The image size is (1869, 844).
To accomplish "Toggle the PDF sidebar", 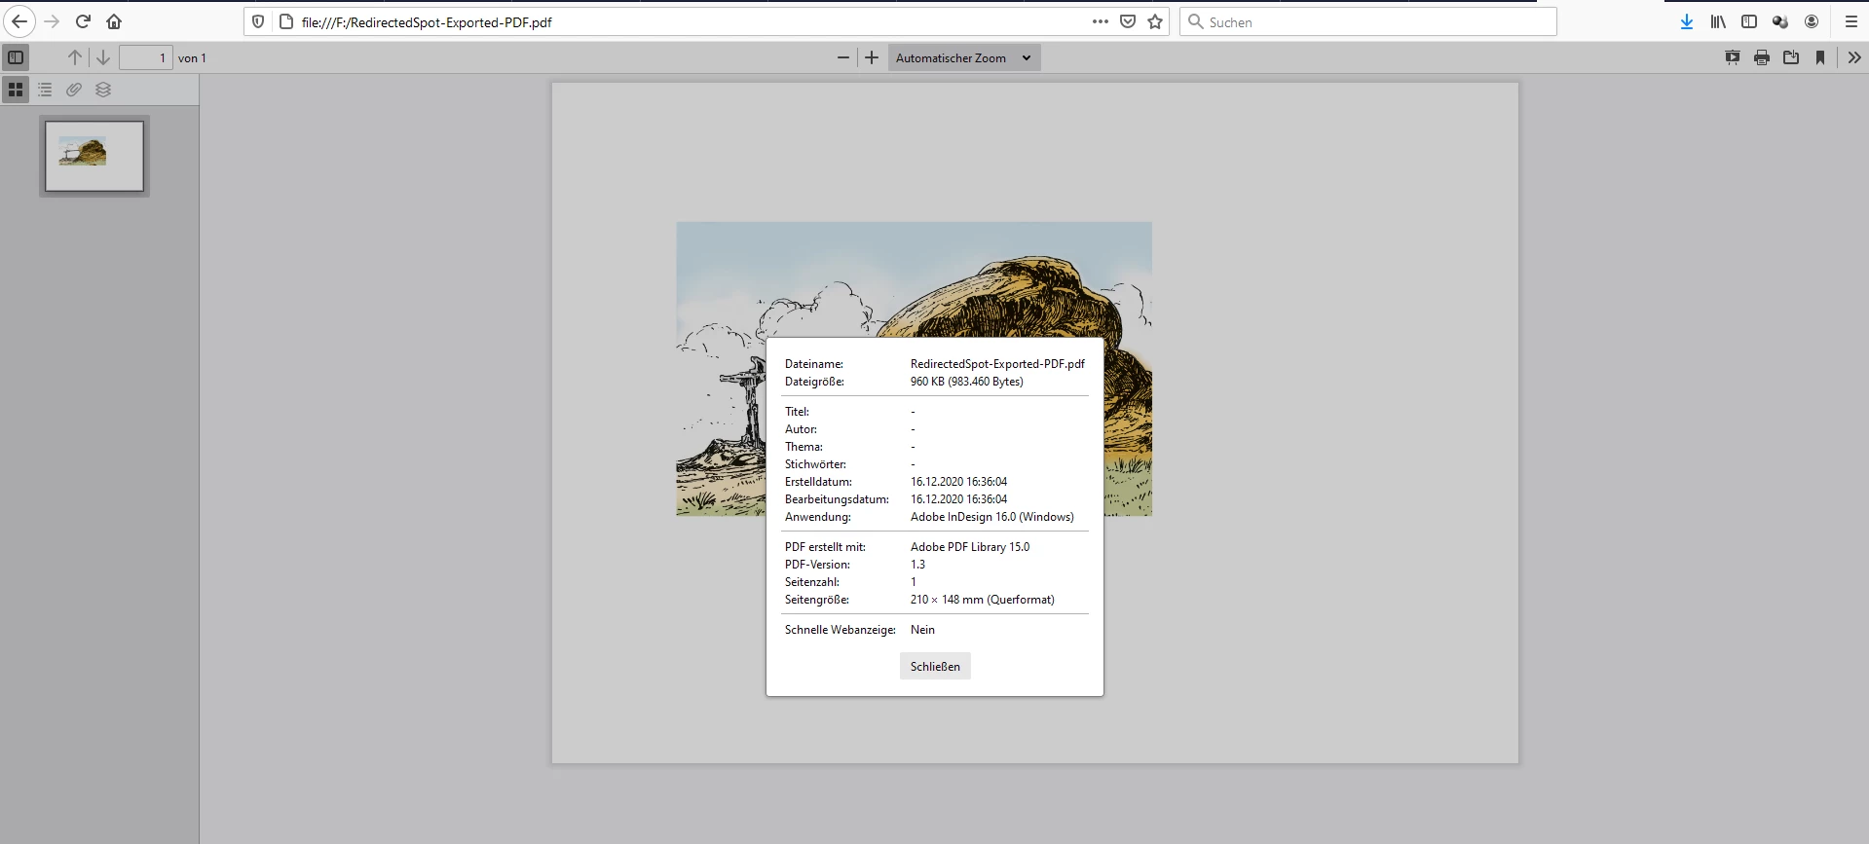I will 16,57.
